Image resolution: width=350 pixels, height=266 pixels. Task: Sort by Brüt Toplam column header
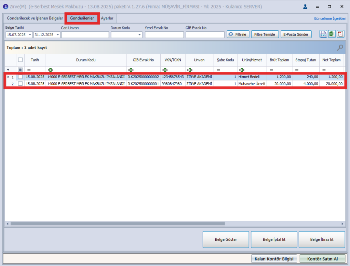(279, 60)
